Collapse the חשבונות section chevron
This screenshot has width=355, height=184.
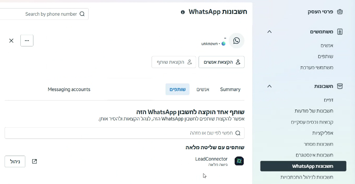pyautogui.click(x=269, y=86)
